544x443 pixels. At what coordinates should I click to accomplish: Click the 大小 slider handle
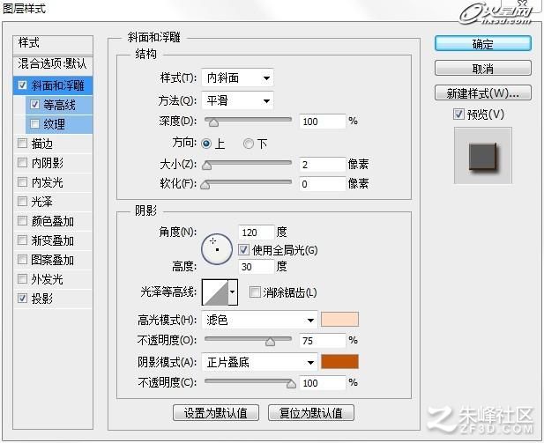(207, 165)
